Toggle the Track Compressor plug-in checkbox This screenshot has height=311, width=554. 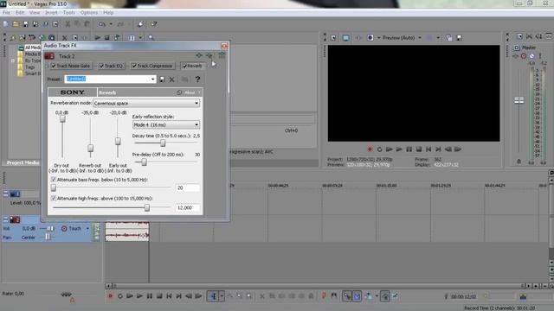pyautogui.click(x=134, y=66)
